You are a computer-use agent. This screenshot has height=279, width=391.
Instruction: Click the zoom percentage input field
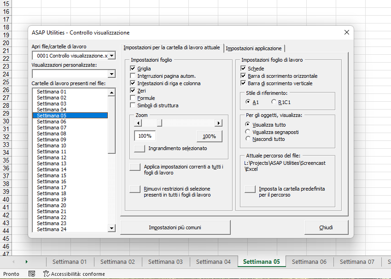145,136
